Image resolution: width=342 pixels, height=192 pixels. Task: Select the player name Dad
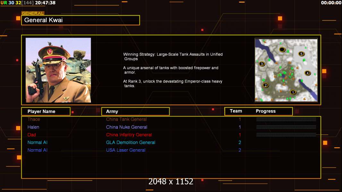pos(32,135)
